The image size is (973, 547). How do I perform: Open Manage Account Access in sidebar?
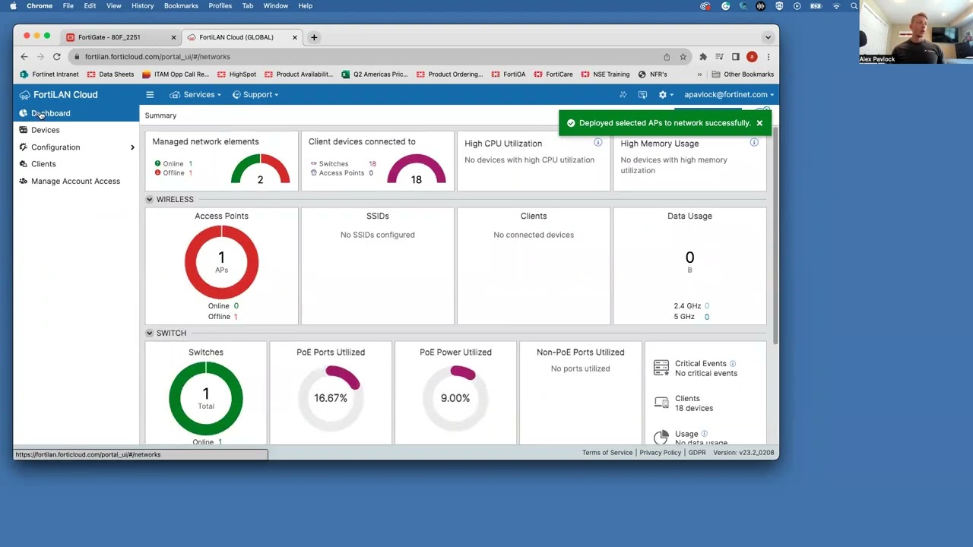pos(75,181)
